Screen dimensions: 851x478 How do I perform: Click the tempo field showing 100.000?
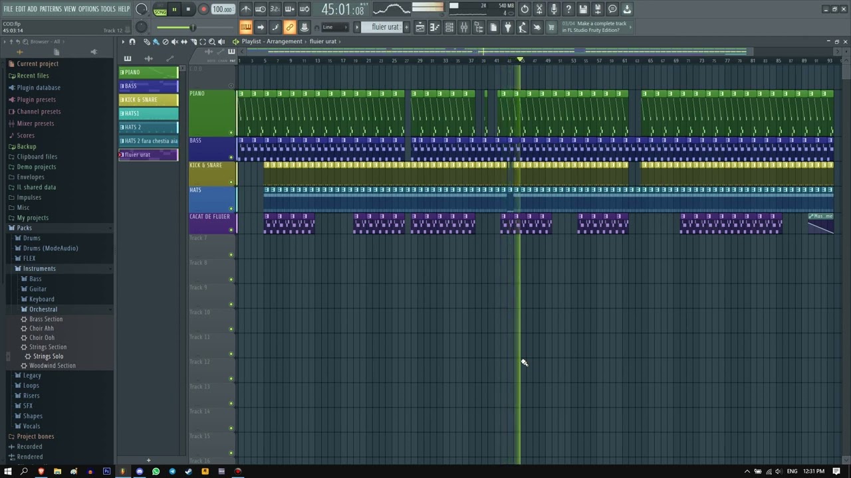click(x=222, y=9)
